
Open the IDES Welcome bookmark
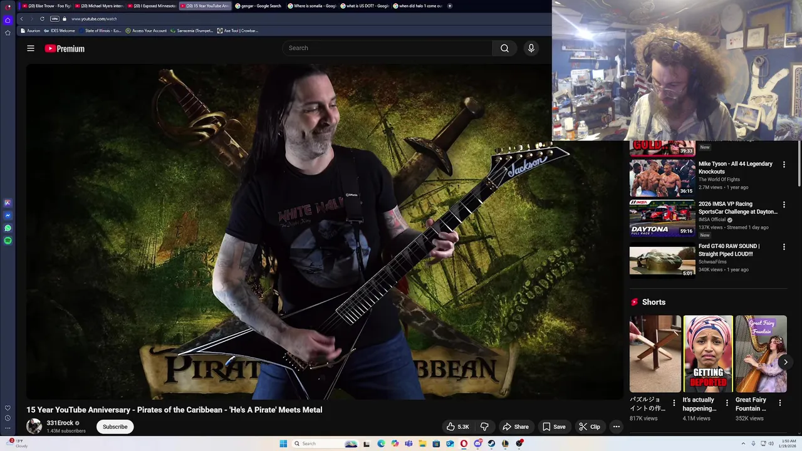tap(60, 31)
